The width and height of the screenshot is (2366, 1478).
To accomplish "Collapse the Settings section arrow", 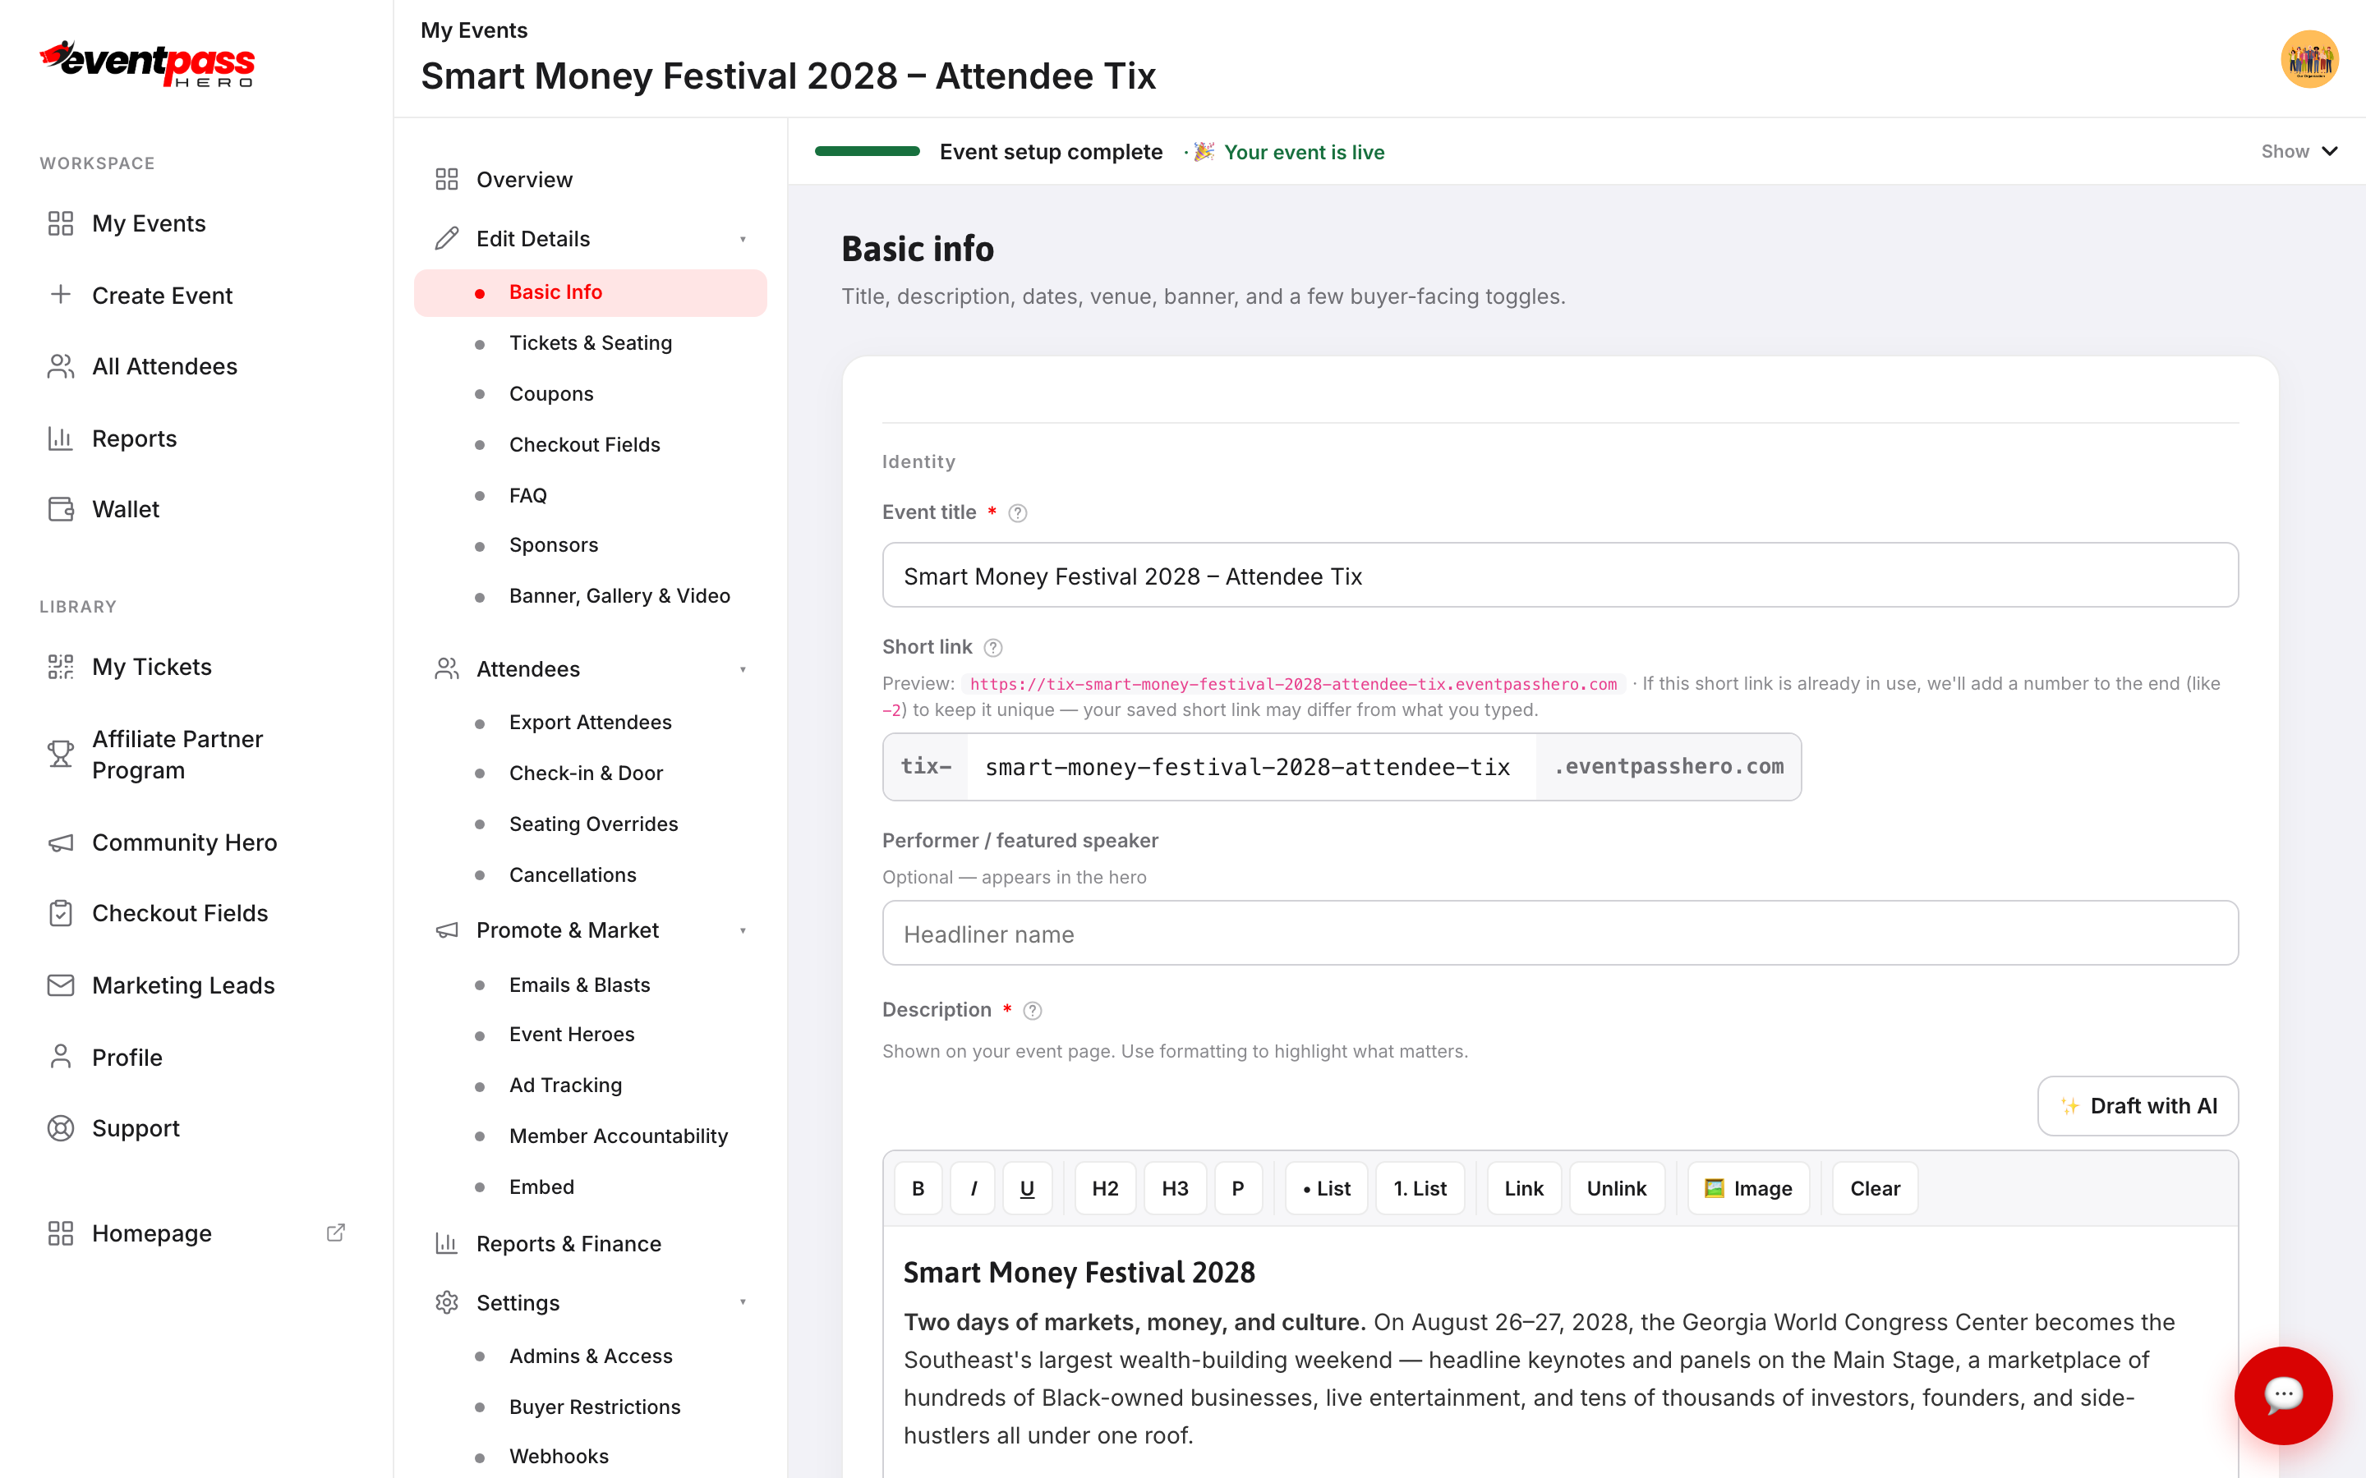I will click(743, 1302).
